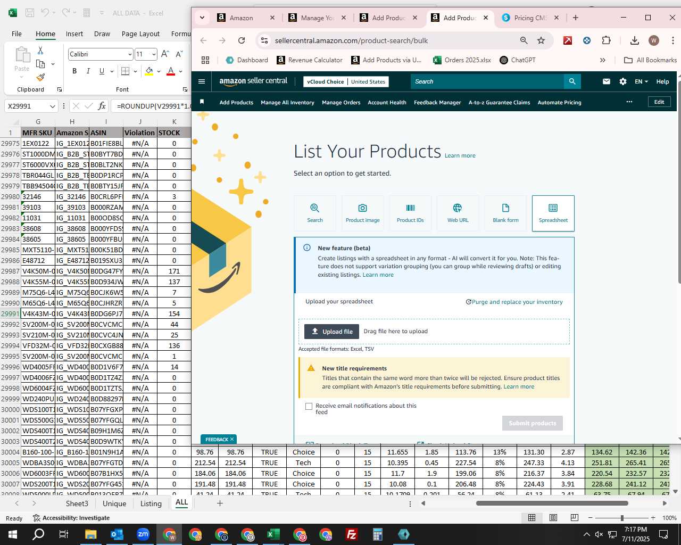This screenshot has width=681, height=545.
Task: Expand the Excel Name Box dropdown
Action: click(52, 106)
